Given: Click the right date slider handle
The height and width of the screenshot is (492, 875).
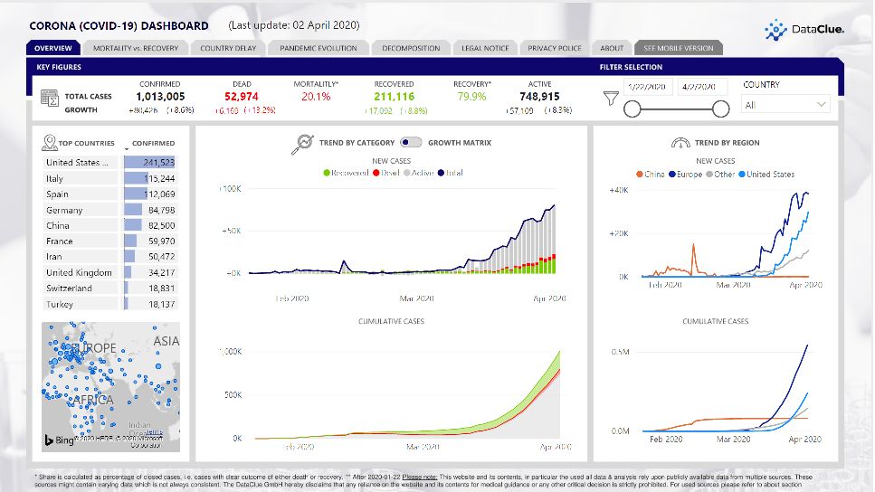Looking at the screenshot, I should click(x=720, y=109).
